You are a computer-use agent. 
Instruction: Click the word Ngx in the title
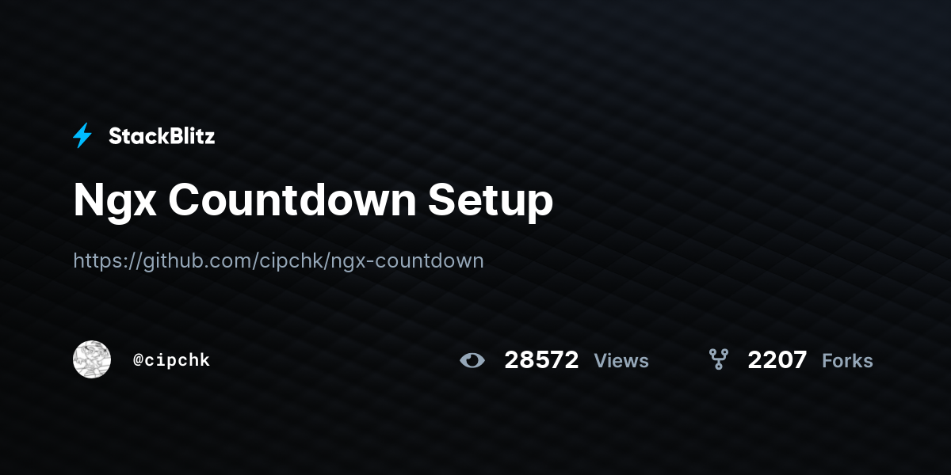point(114,203)
